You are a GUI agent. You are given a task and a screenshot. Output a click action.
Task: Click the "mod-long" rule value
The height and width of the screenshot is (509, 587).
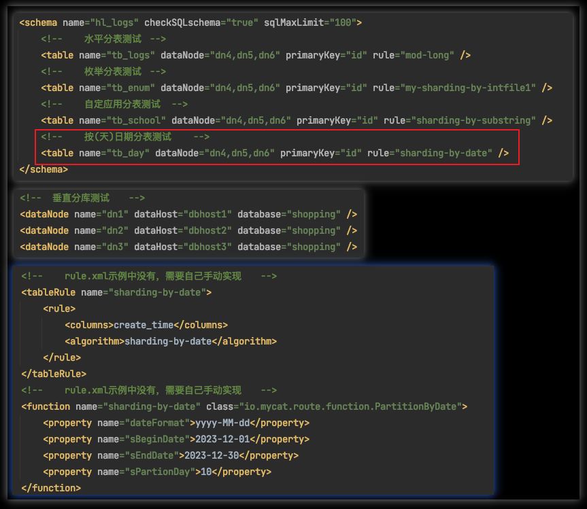coord(427,55)
